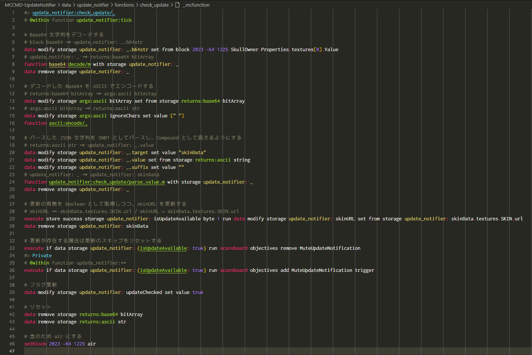Follow the ascii:encode/_ function link
Screen dimensions: 532x355
(x=68, y=123)
